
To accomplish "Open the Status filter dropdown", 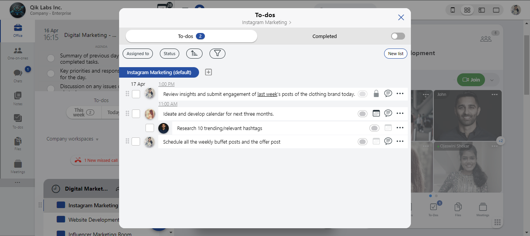I will [x=170, y=54].
